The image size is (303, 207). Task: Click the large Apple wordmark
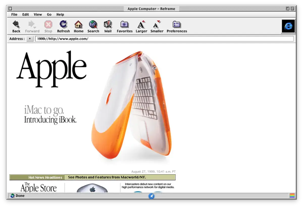tap(52, 69)
